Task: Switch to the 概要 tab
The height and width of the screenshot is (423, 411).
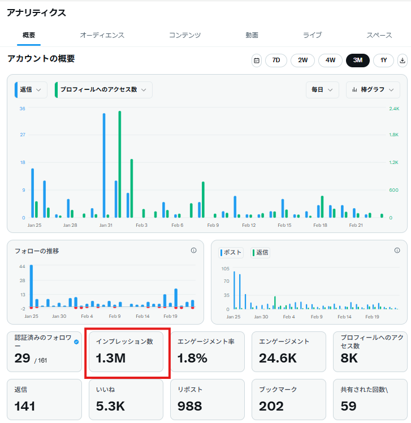Action: click(29, 35)
